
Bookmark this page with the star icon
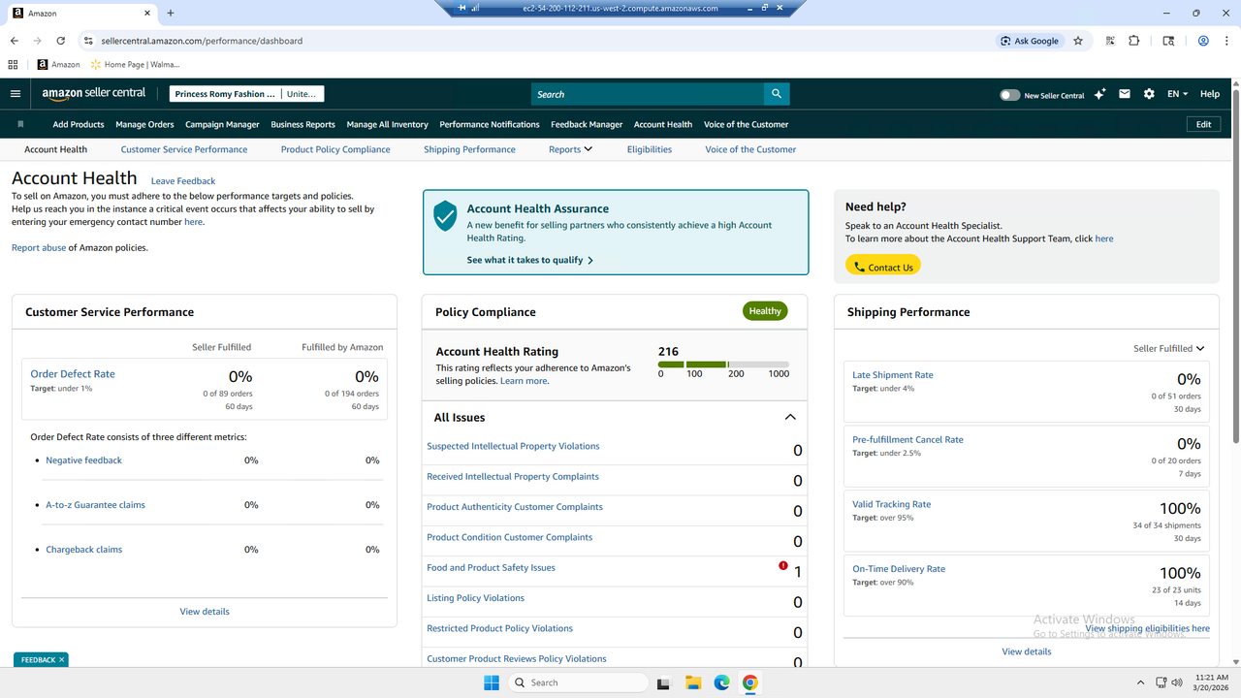1078,41
